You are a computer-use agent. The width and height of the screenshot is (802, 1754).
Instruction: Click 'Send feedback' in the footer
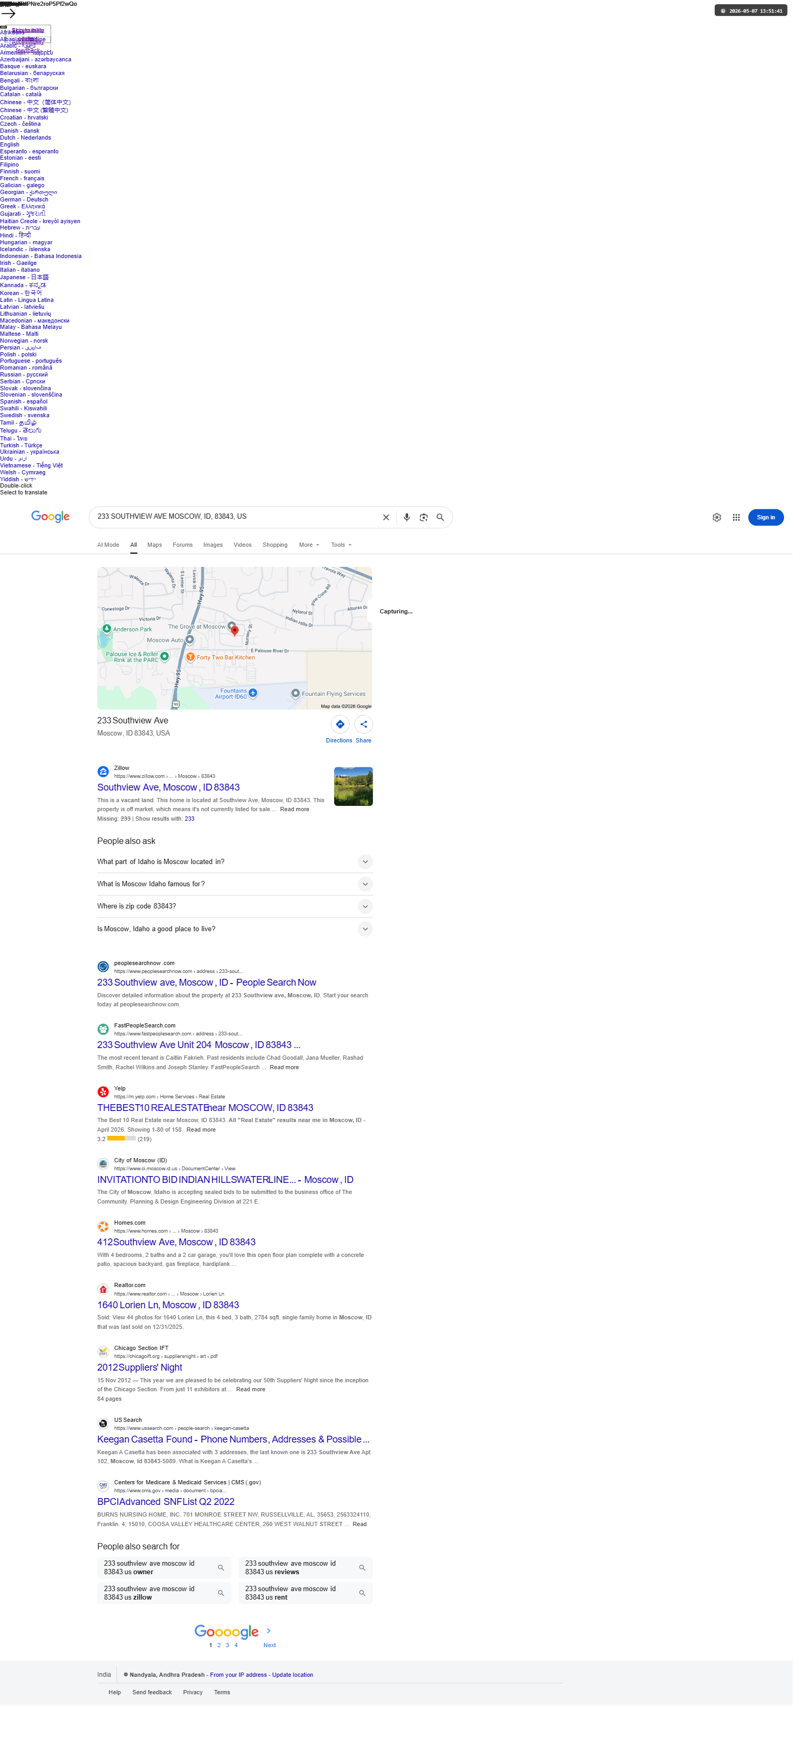point(152,1693)
